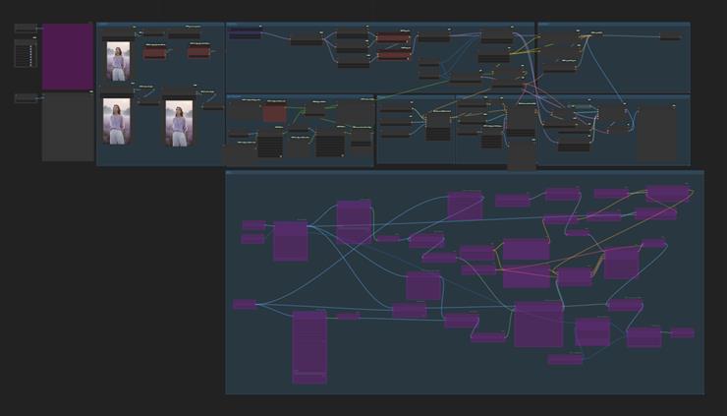Image resolution: width=727 pixels, height=416 pixels.
Task: Click the bottom-right woman portrait preview
Action: (x=178, y=125)
